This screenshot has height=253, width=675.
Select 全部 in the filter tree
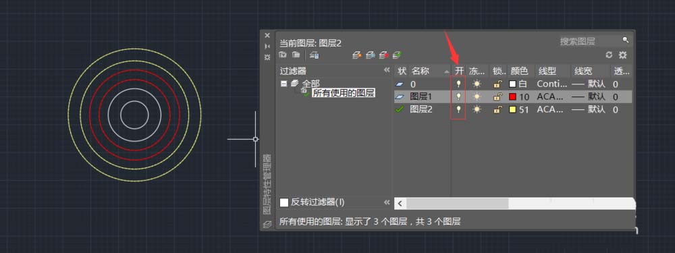click(310, 83)
